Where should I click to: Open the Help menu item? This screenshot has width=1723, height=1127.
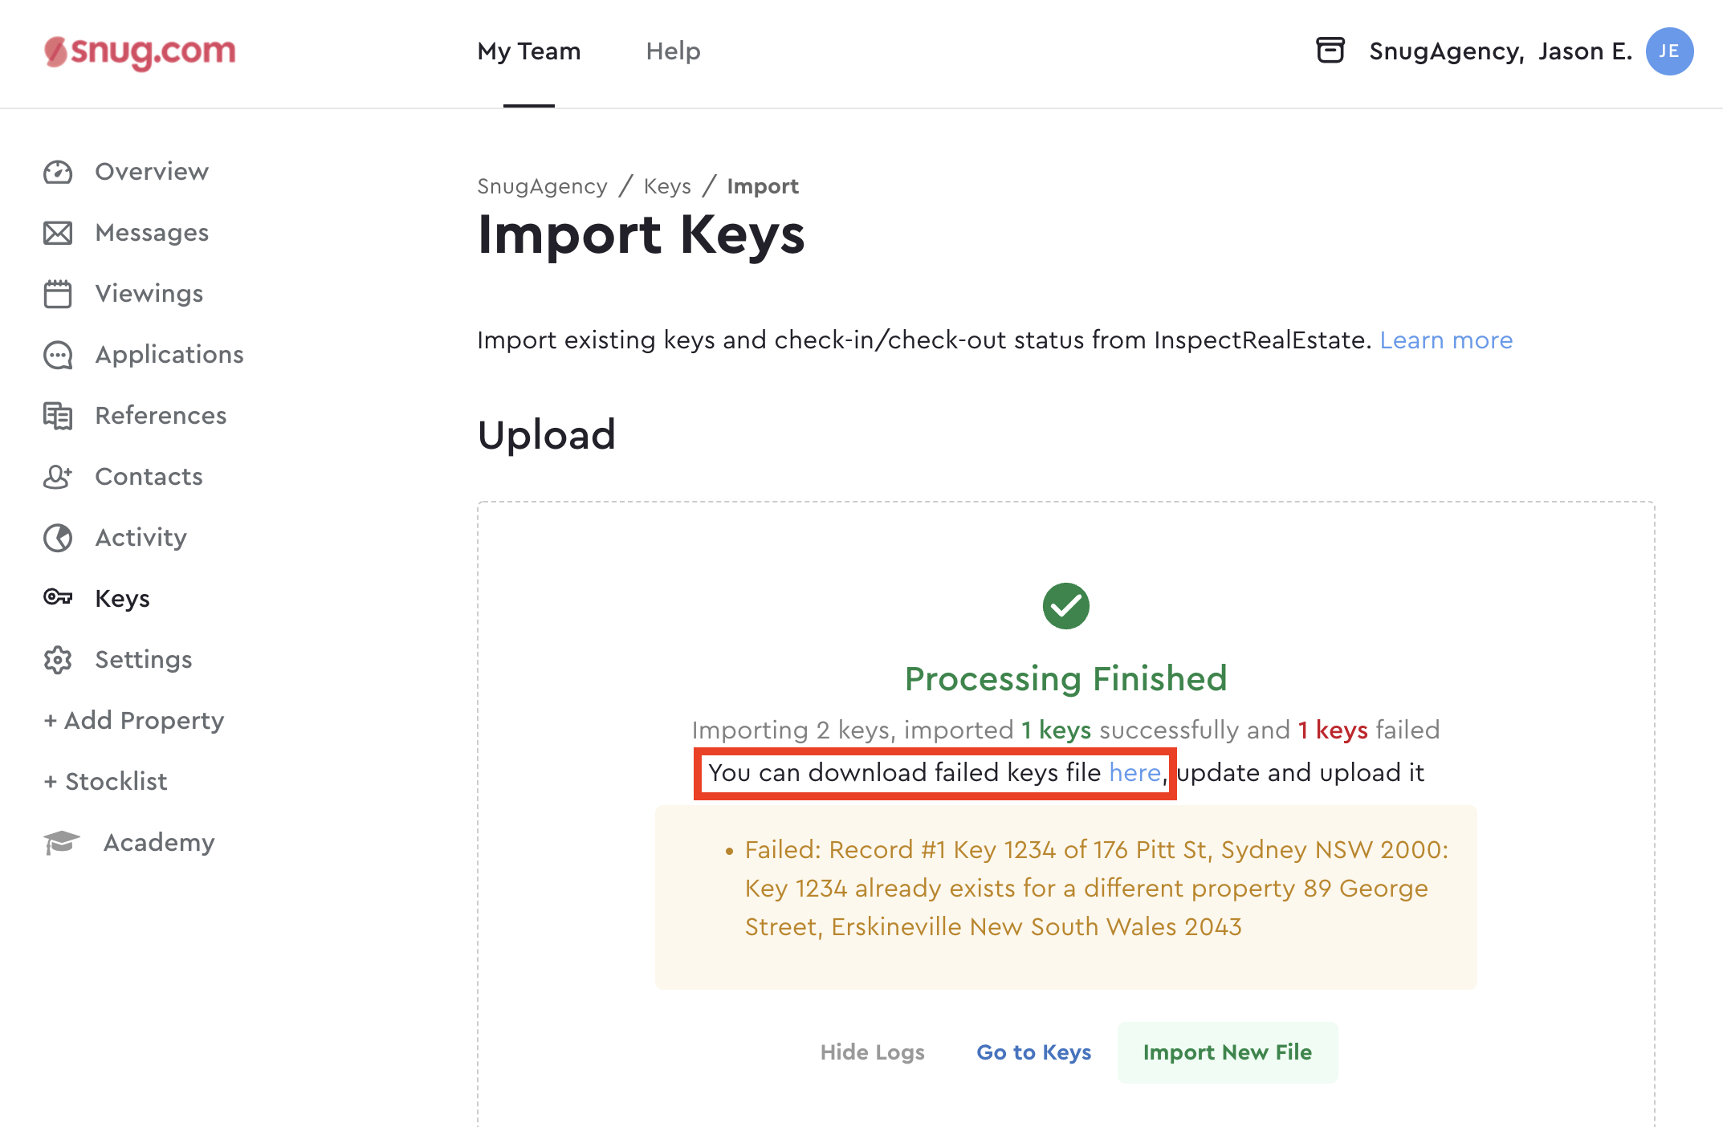coord(674,51)
